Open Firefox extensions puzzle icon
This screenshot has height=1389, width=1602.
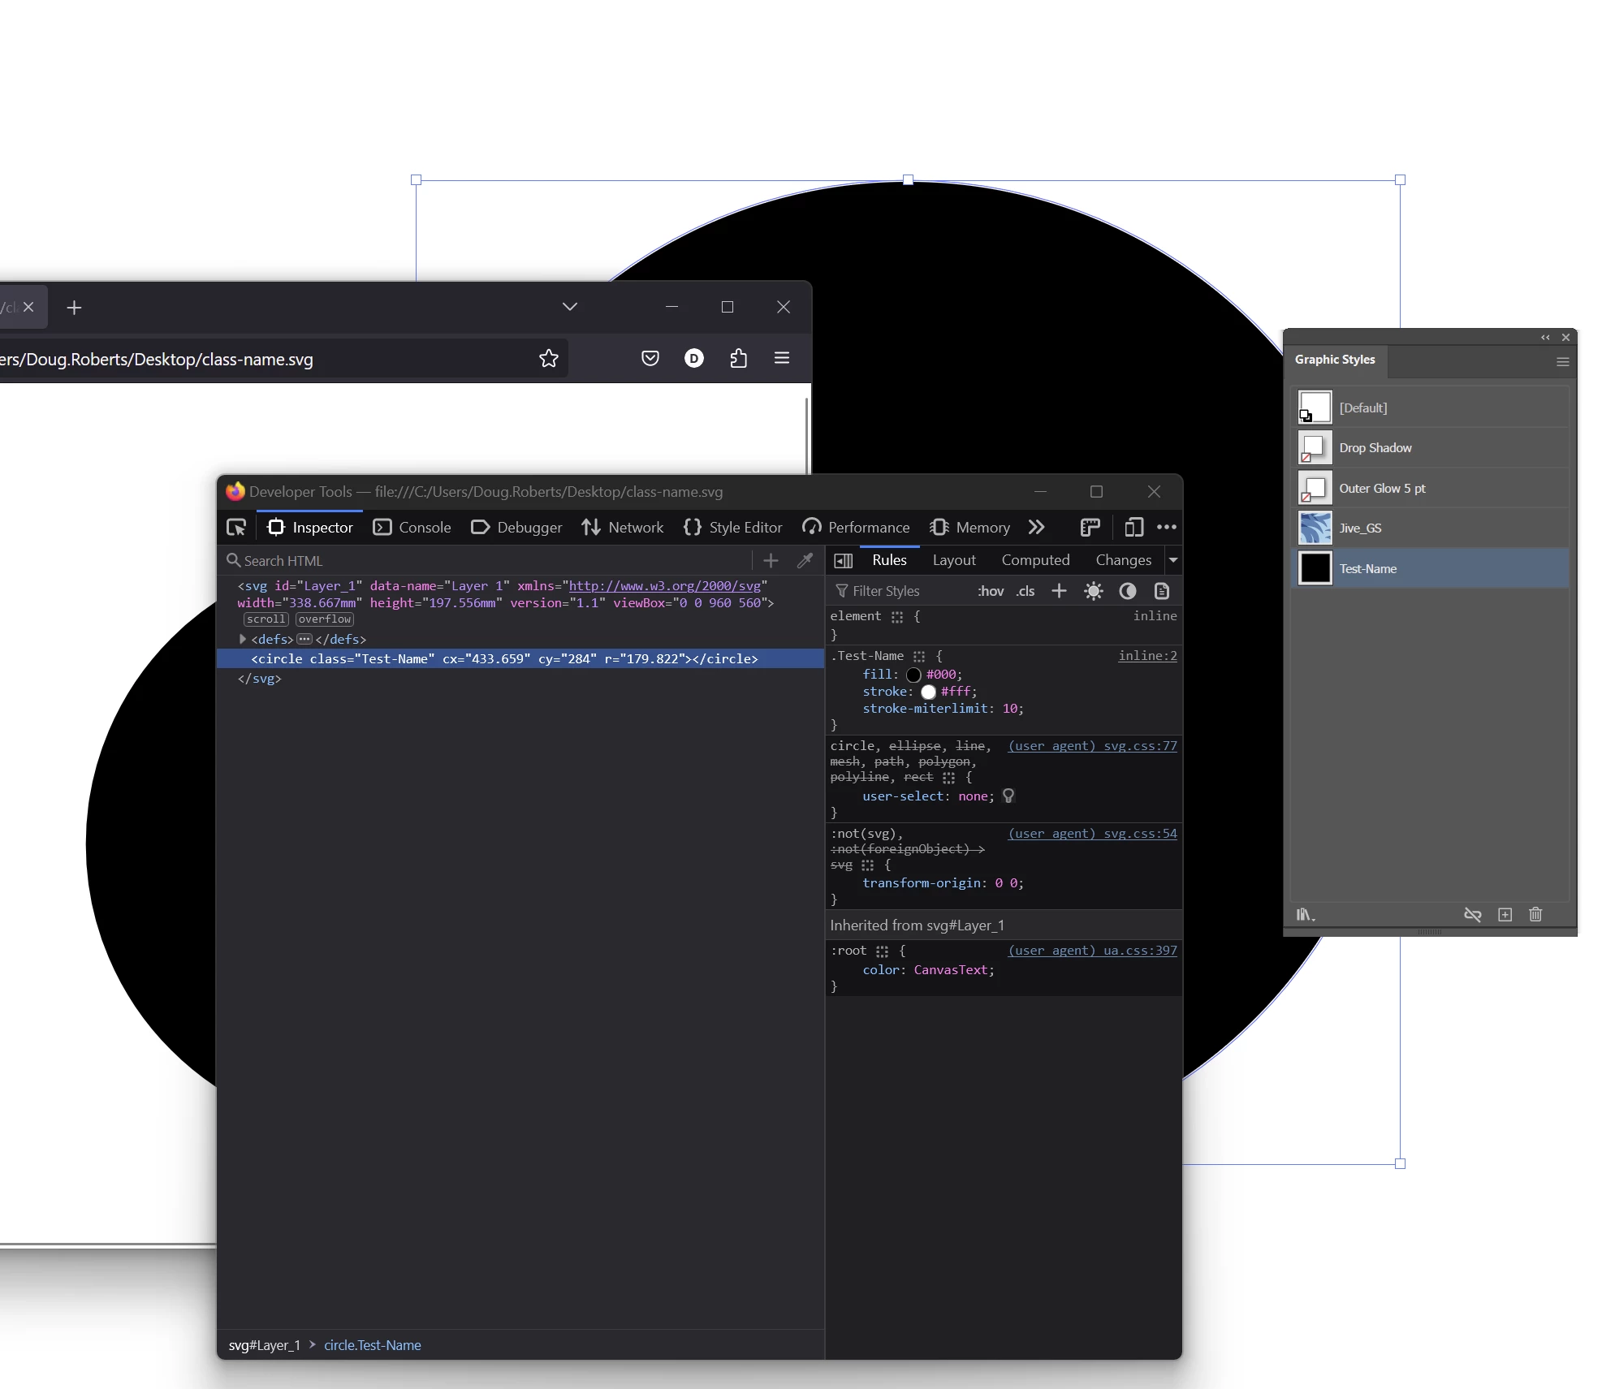pyautogui.click(x=738, y=359)
